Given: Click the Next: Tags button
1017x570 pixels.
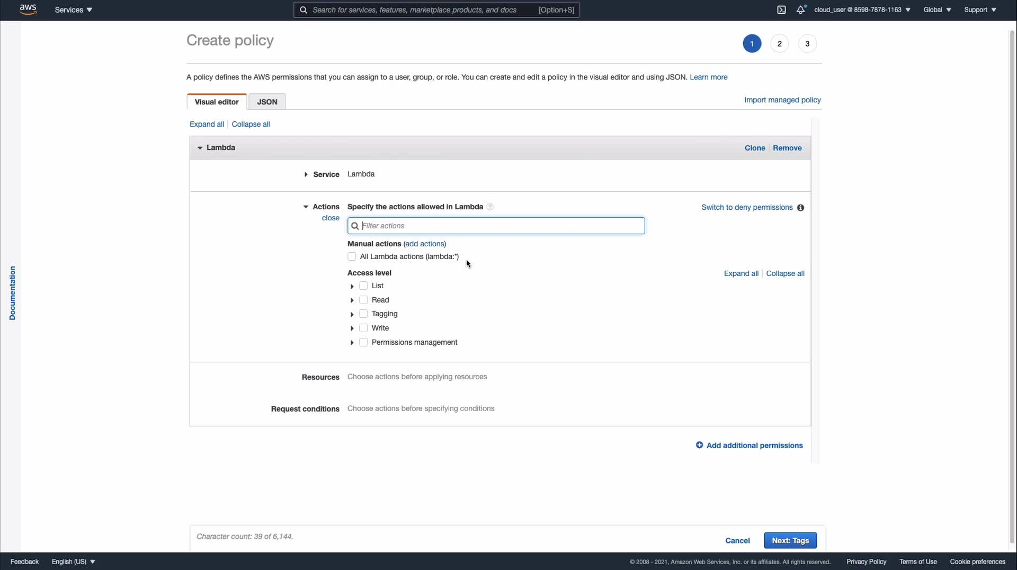Looking at the screenshot, I should [x=790, y=540].
